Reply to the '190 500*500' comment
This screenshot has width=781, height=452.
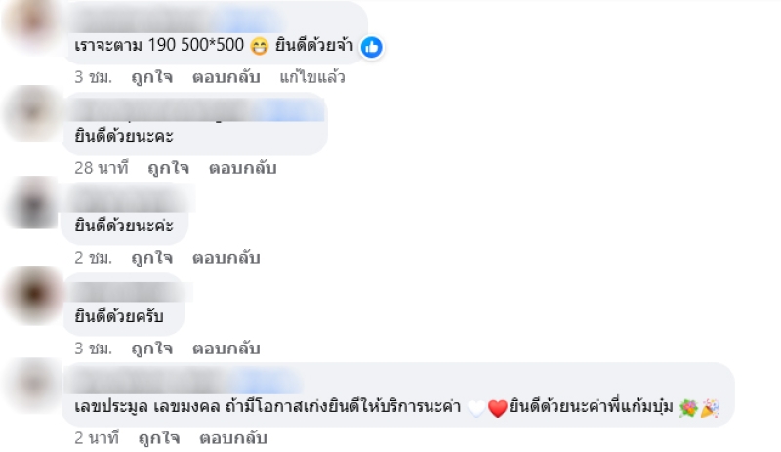pos(226,77)
